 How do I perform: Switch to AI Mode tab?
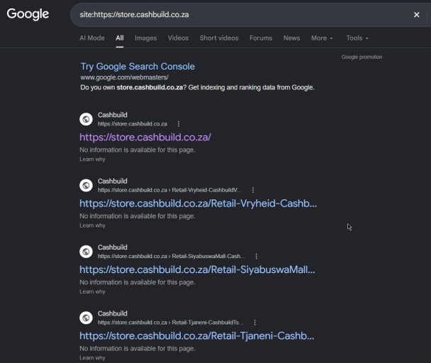click(x=92, y=38)
